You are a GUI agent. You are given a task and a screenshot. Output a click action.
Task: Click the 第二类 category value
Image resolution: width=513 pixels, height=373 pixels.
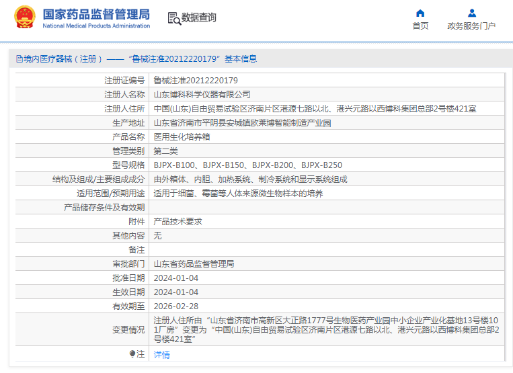(166, 151)
